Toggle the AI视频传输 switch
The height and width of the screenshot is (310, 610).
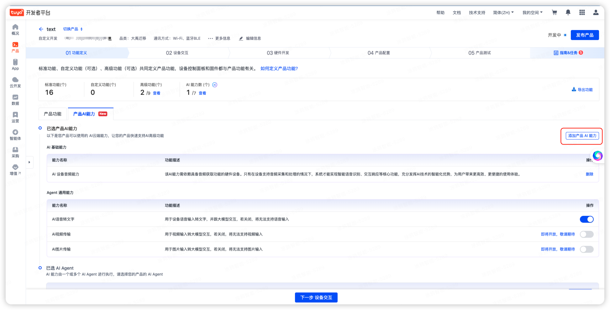click(586, 234)
